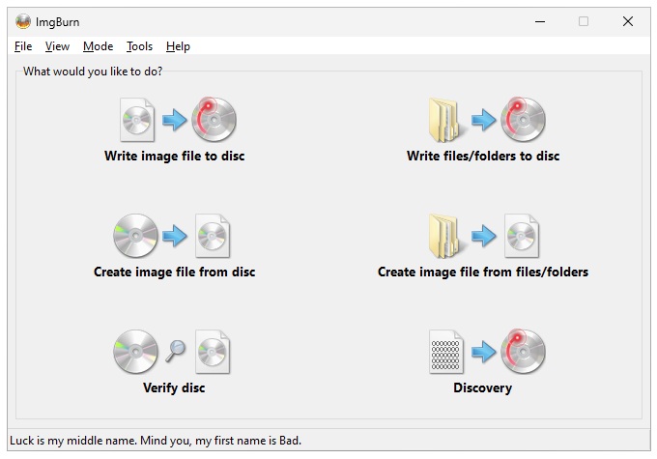Screen dimensions: 657x459
Task: Click the 'Write files/folders to disc' text label
Action: coord(483,156)
